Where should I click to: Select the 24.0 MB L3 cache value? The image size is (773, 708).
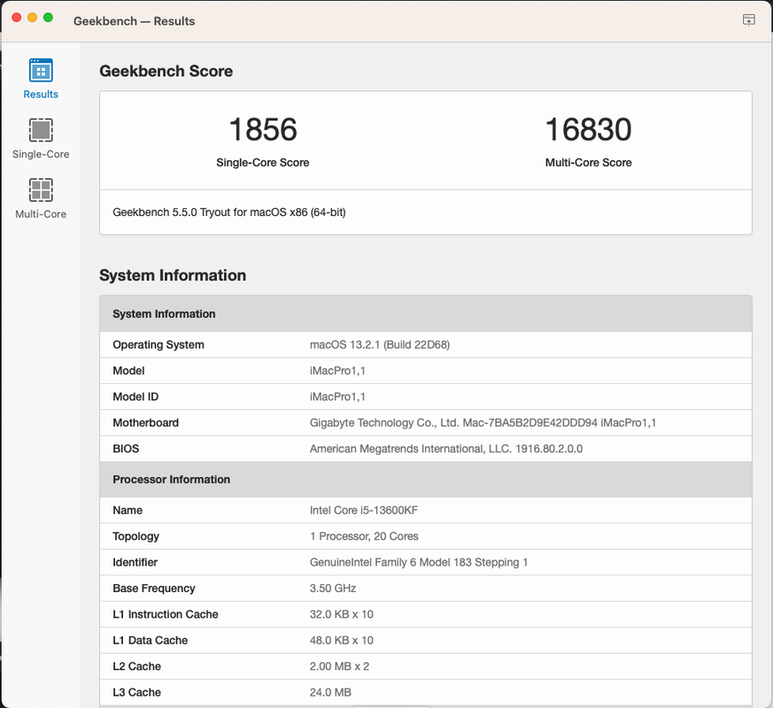point(330,693)
